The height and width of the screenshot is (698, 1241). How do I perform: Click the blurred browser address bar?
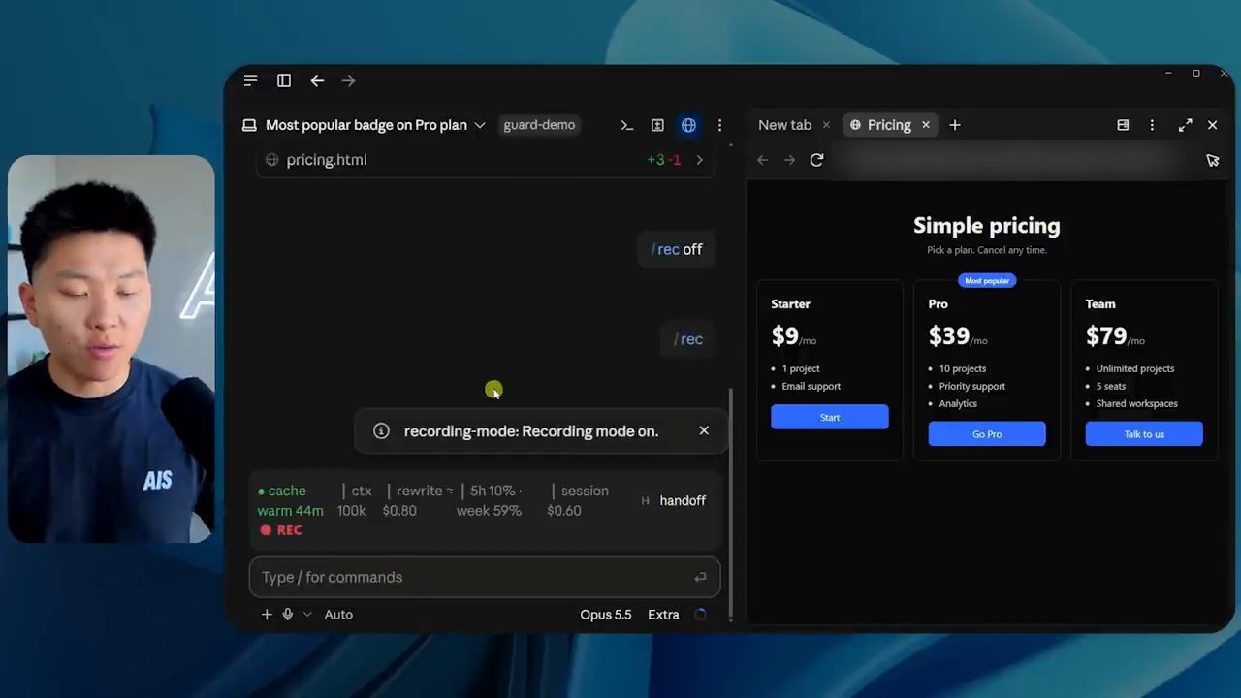1013,160
